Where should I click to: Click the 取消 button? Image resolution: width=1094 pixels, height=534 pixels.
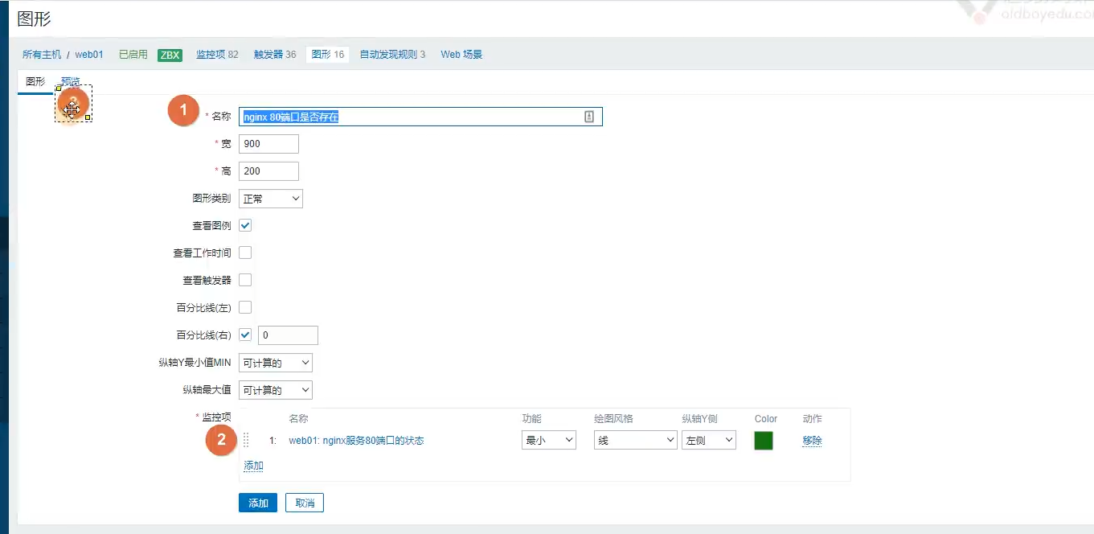[305, 503]
